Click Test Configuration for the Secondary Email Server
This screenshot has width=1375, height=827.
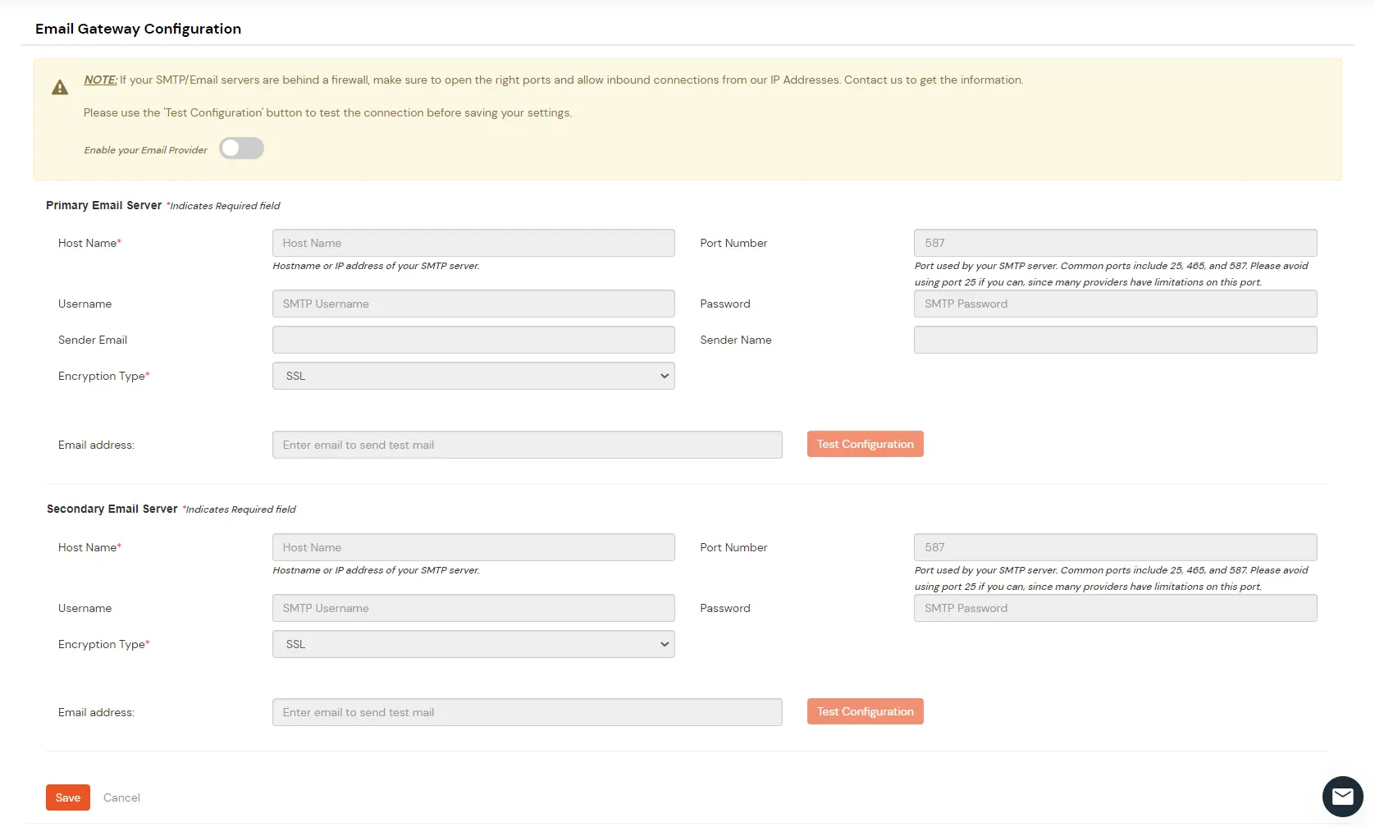click(x=865, y=710)
